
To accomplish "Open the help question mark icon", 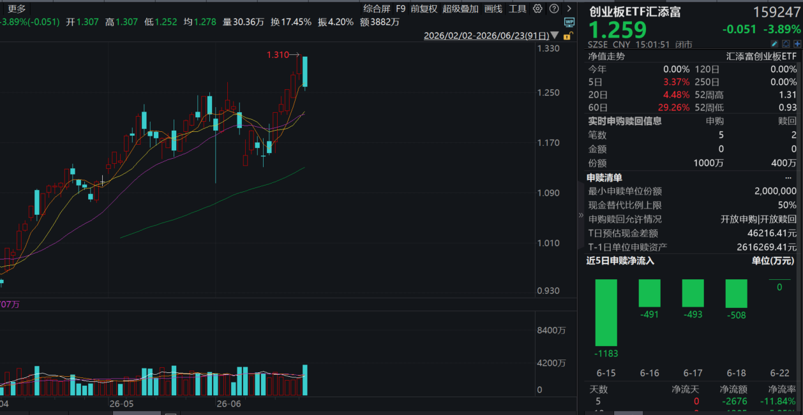I will click(x=554, y=8).
